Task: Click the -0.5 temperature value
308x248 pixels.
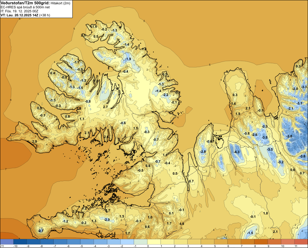Action: [x=140, y=170]
